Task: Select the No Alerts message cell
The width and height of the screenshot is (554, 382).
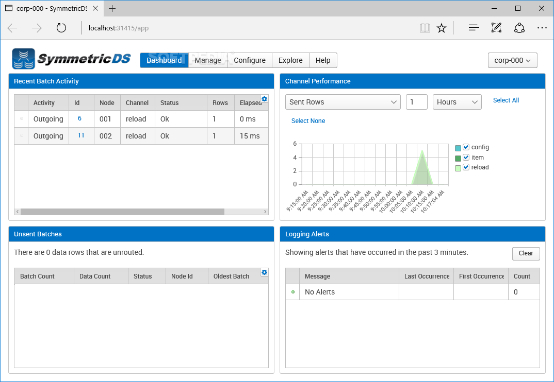Action: pyautogui.click(x=349, y=292)
